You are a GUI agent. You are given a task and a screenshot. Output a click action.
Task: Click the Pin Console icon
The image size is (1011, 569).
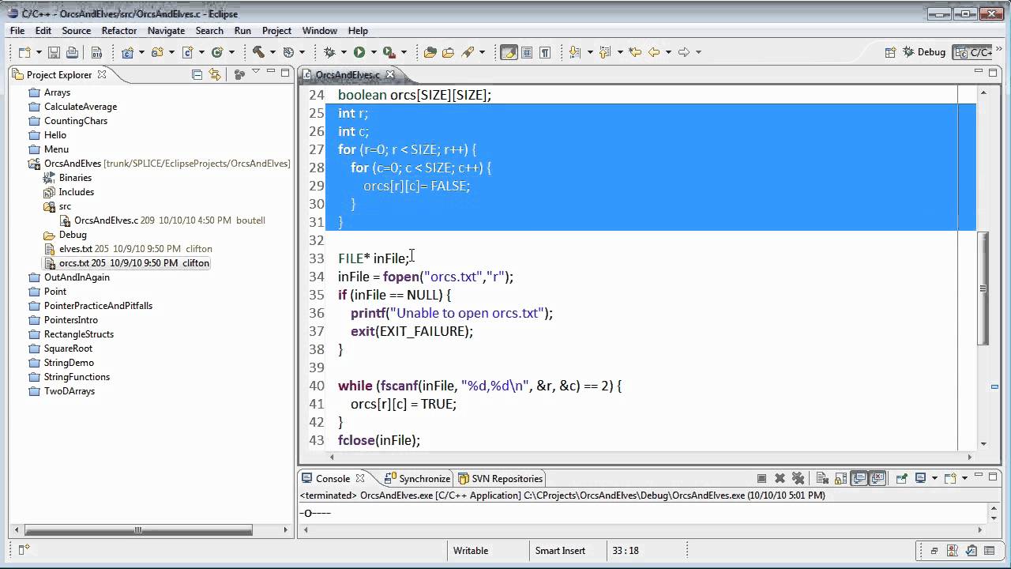[901, 479]
